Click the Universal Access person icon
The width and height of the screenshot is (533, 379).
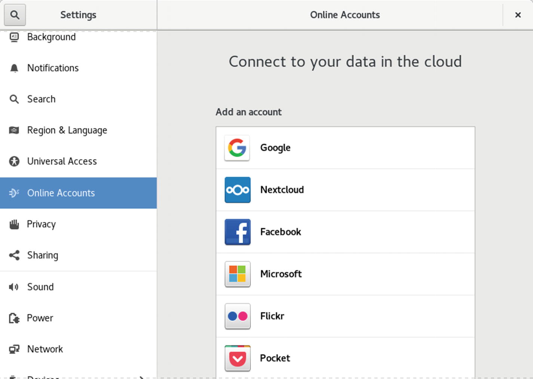click(14, 161)
